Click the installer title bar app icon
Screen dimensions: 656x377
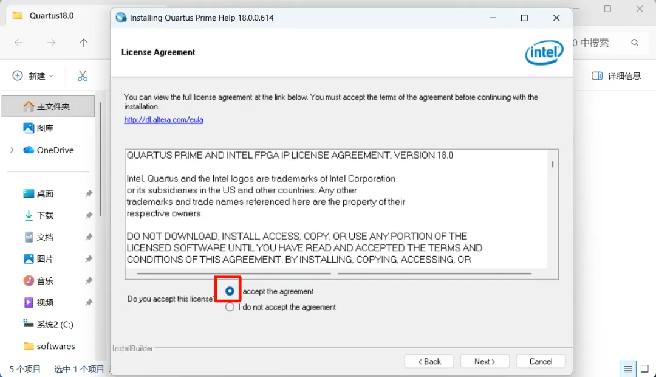(x=121, y=18)
